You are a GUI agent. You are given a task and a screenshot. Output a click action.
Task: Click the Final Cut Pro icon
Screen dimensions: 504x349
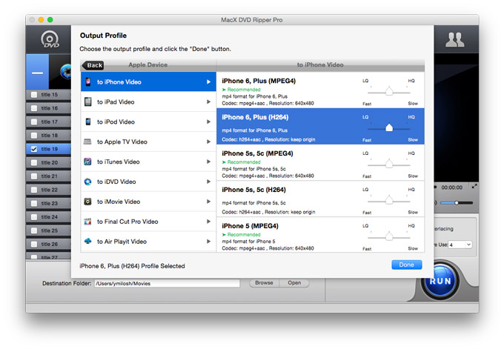pyautogui.click(x=87, y=222)
